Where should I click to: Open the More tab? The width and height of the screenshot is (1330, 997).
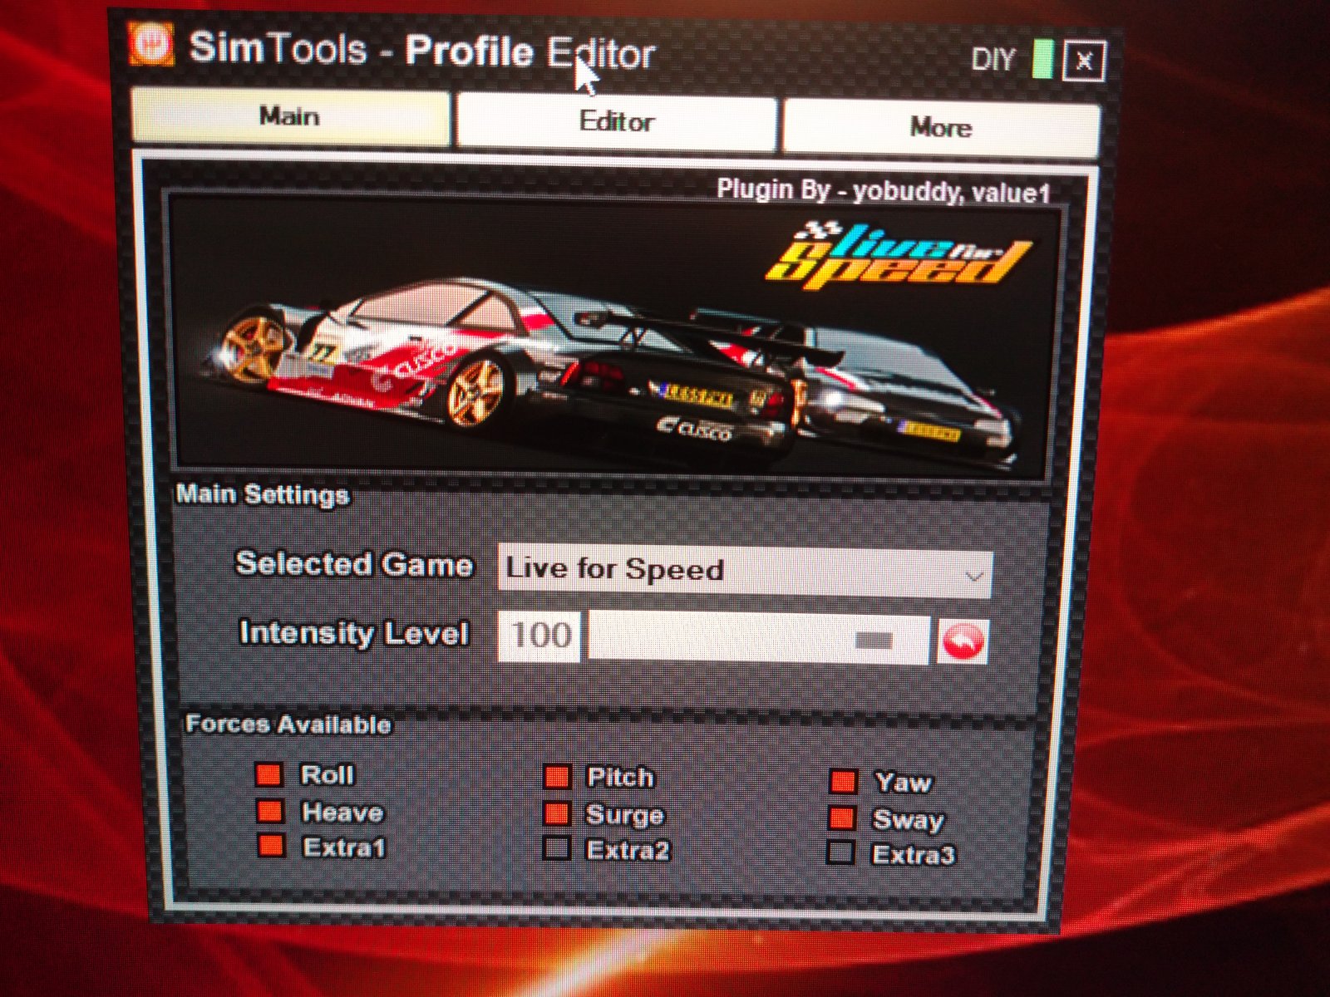click(x=941, y=128)
